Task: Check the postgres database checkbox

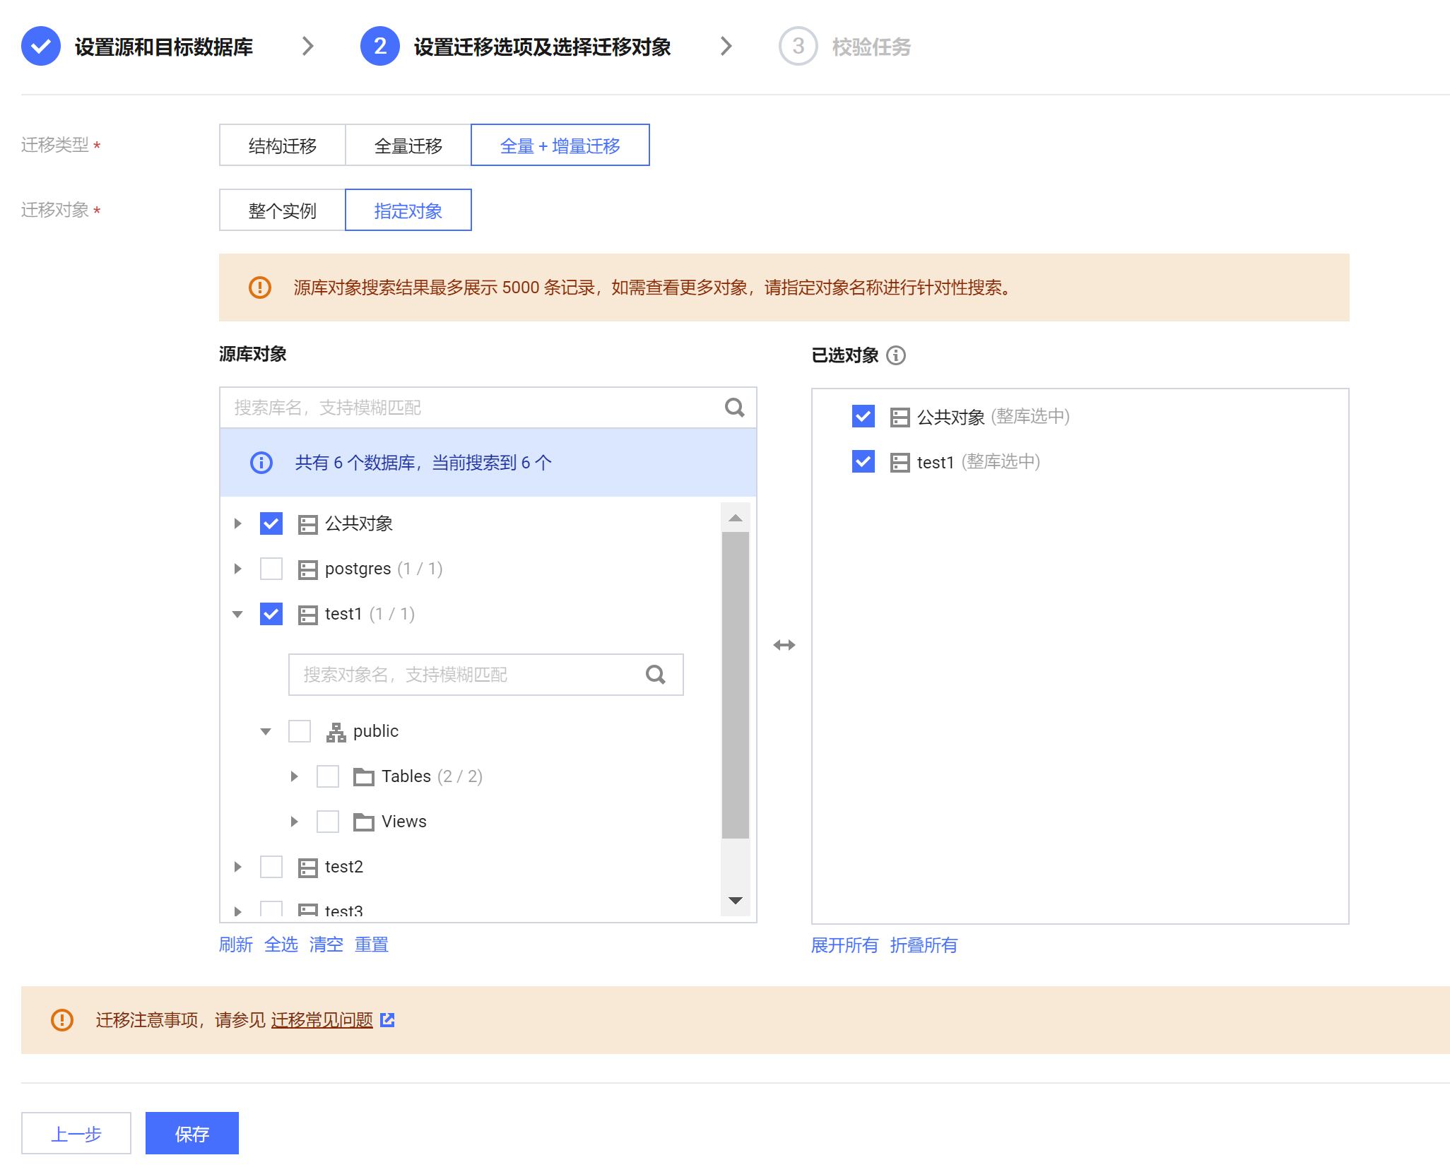Action: click(x=271, y=569)
